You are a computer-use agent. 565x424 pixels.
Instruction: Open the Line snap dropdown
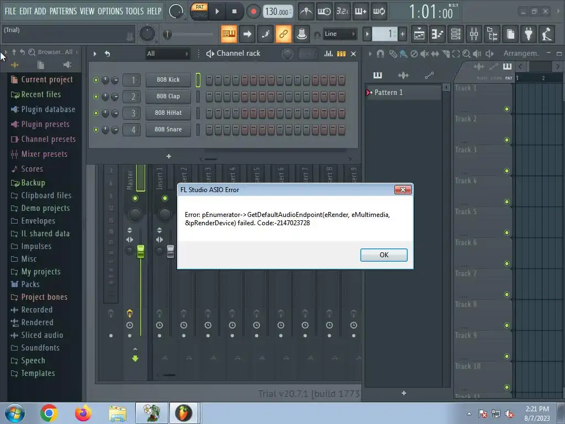[339, 34]
